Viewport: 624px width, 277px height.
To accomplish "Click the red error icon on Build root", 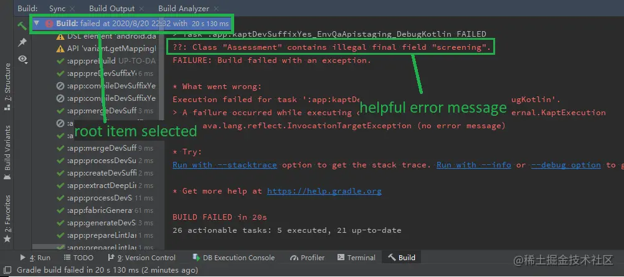I will pyautogui.click(x=49, y=24).
